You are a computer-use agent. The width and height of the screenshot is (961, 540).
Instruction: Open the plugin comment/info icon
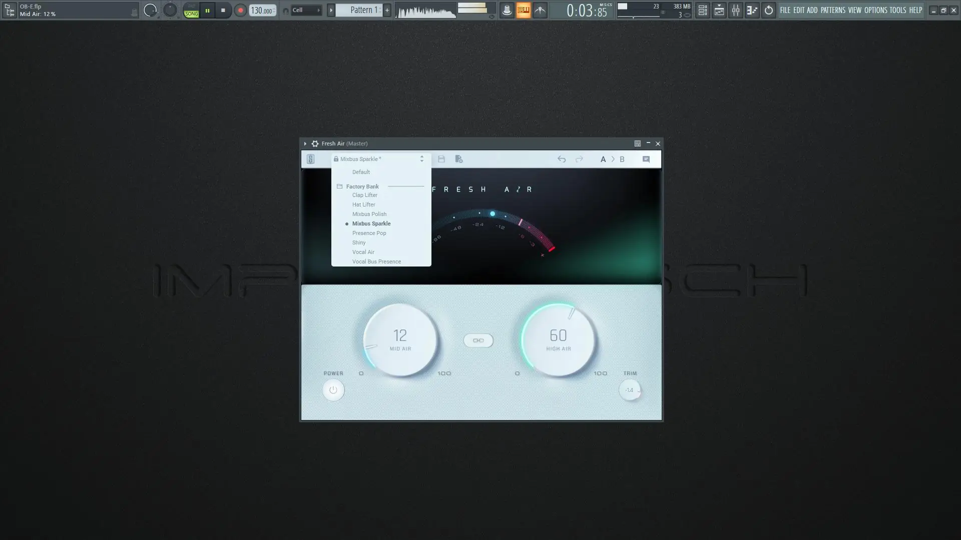(646, 159)
